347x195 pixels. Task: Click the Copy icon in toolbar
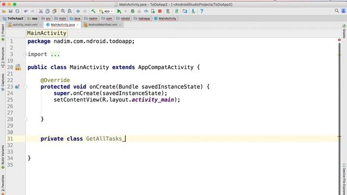click(x=48, y=11)
